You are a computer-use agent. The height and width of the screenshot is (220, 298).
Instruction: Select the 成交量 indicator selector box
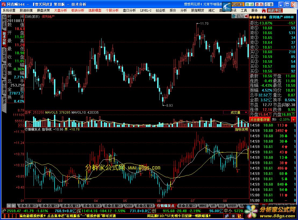click(236, 113)
